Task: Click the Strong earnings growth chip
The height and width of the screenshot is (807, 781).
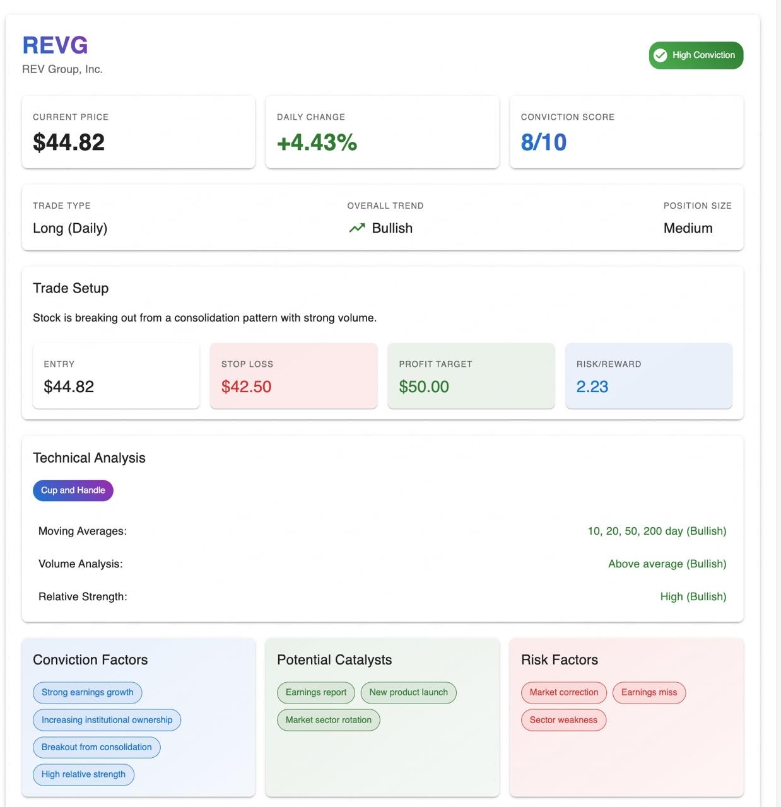Action: (88, 692)
